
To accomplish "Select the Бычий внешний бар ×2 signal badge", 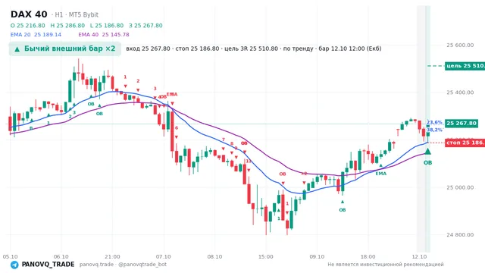I will pos(65,49).
